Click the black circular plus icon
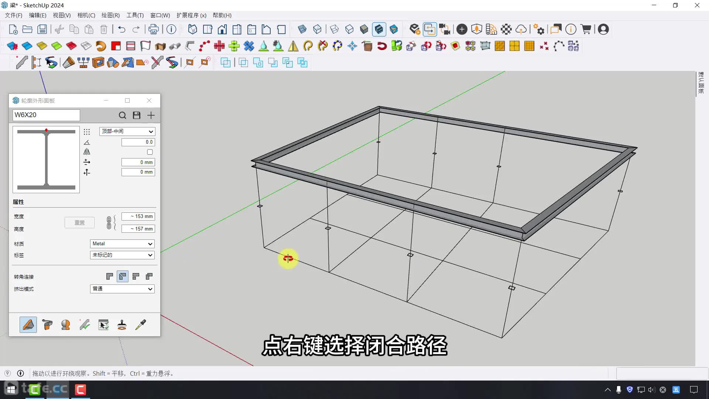 (462, 29)
